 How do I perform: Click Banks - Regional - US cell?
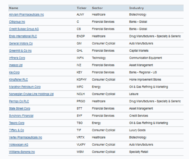pyautogui.click(x=143, y=72)
